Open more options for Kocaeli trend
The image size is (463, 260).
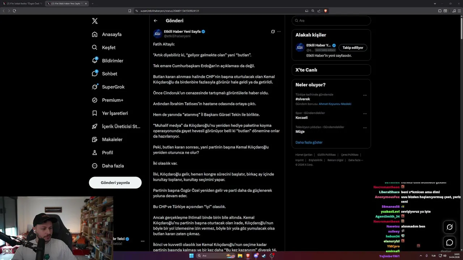click(365, 113)
